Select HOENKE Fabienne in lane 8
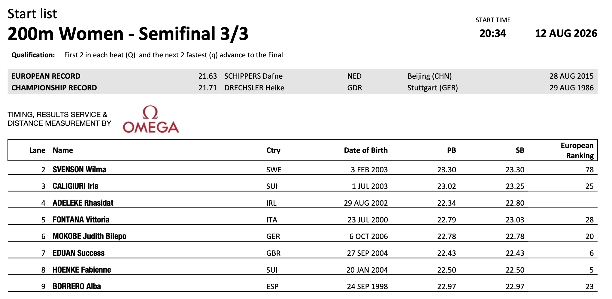Image resolution: width=612 pixels, height=299 pixels. coord(82,270)
